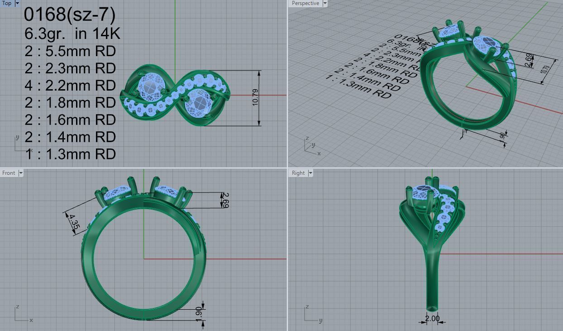
Task: Select the 10.79 dimension in Perspective viewport
Action: point(545,70)
